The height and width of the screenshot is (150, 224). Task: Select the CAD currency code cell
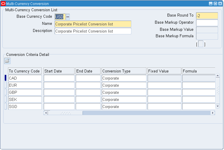[25, 78]
